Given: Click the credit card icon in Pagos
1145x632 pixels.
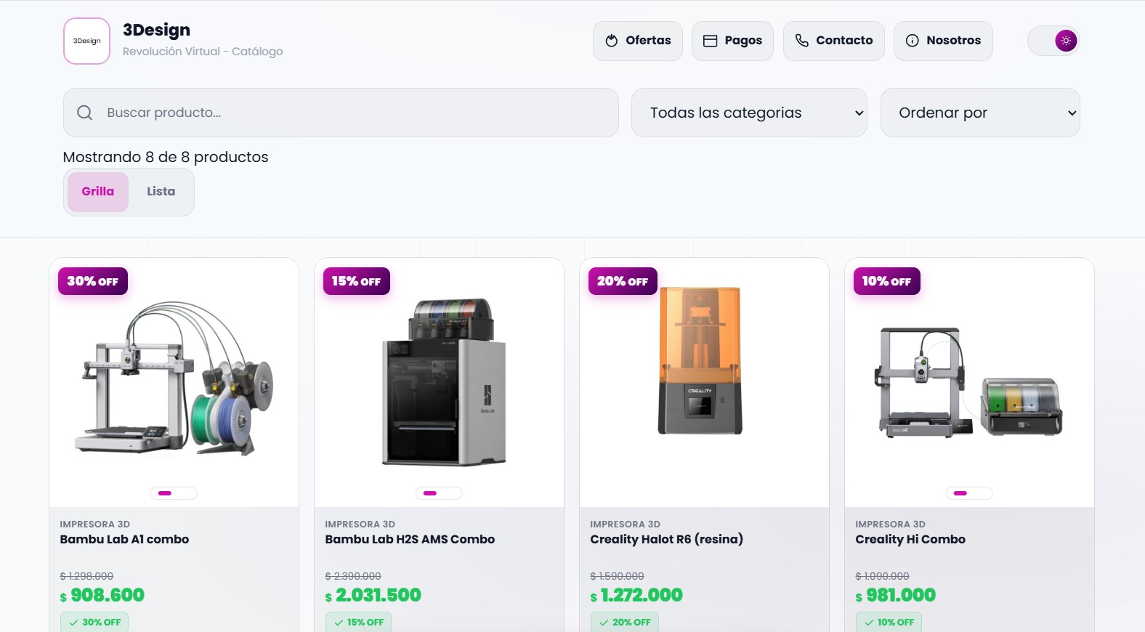Looking at the screenshot, I should click(x=710, y=41).
